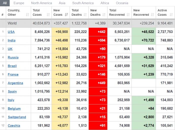The height and width of the screenshot is (130, 175).
Task: Switch to the Europe tab
Action: point(19,3)
